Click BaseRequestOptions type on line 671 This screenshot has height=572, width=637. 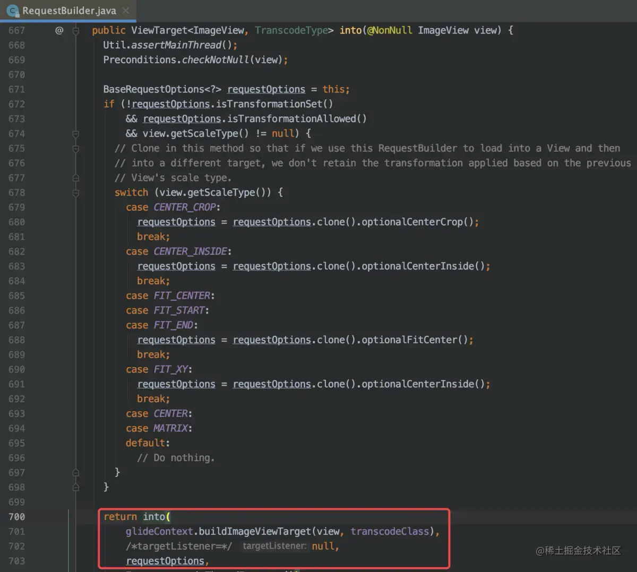click(x=153, y=89)
